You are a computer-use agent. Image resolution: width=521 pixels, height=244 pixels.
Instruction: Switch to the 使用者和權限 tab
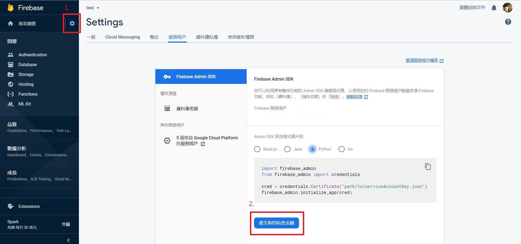[x=241, y=37]
